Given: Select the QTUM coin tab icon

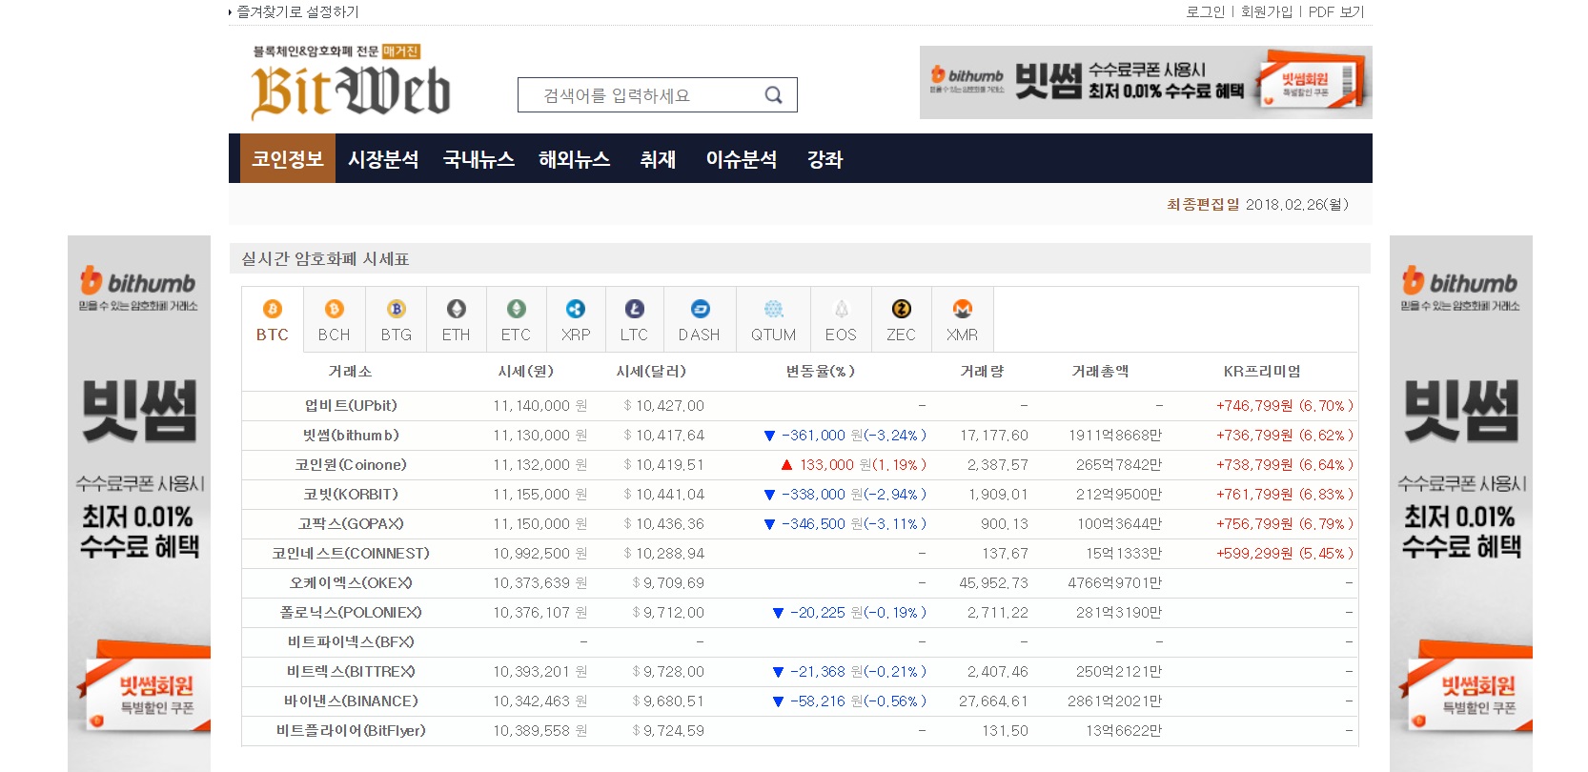Looking at the screenshot, I should tap(774, 309).
